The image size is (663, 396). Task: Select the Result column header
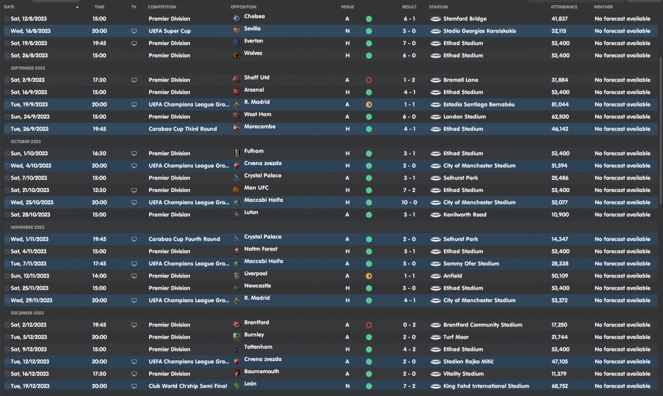[x=409, y=7]
